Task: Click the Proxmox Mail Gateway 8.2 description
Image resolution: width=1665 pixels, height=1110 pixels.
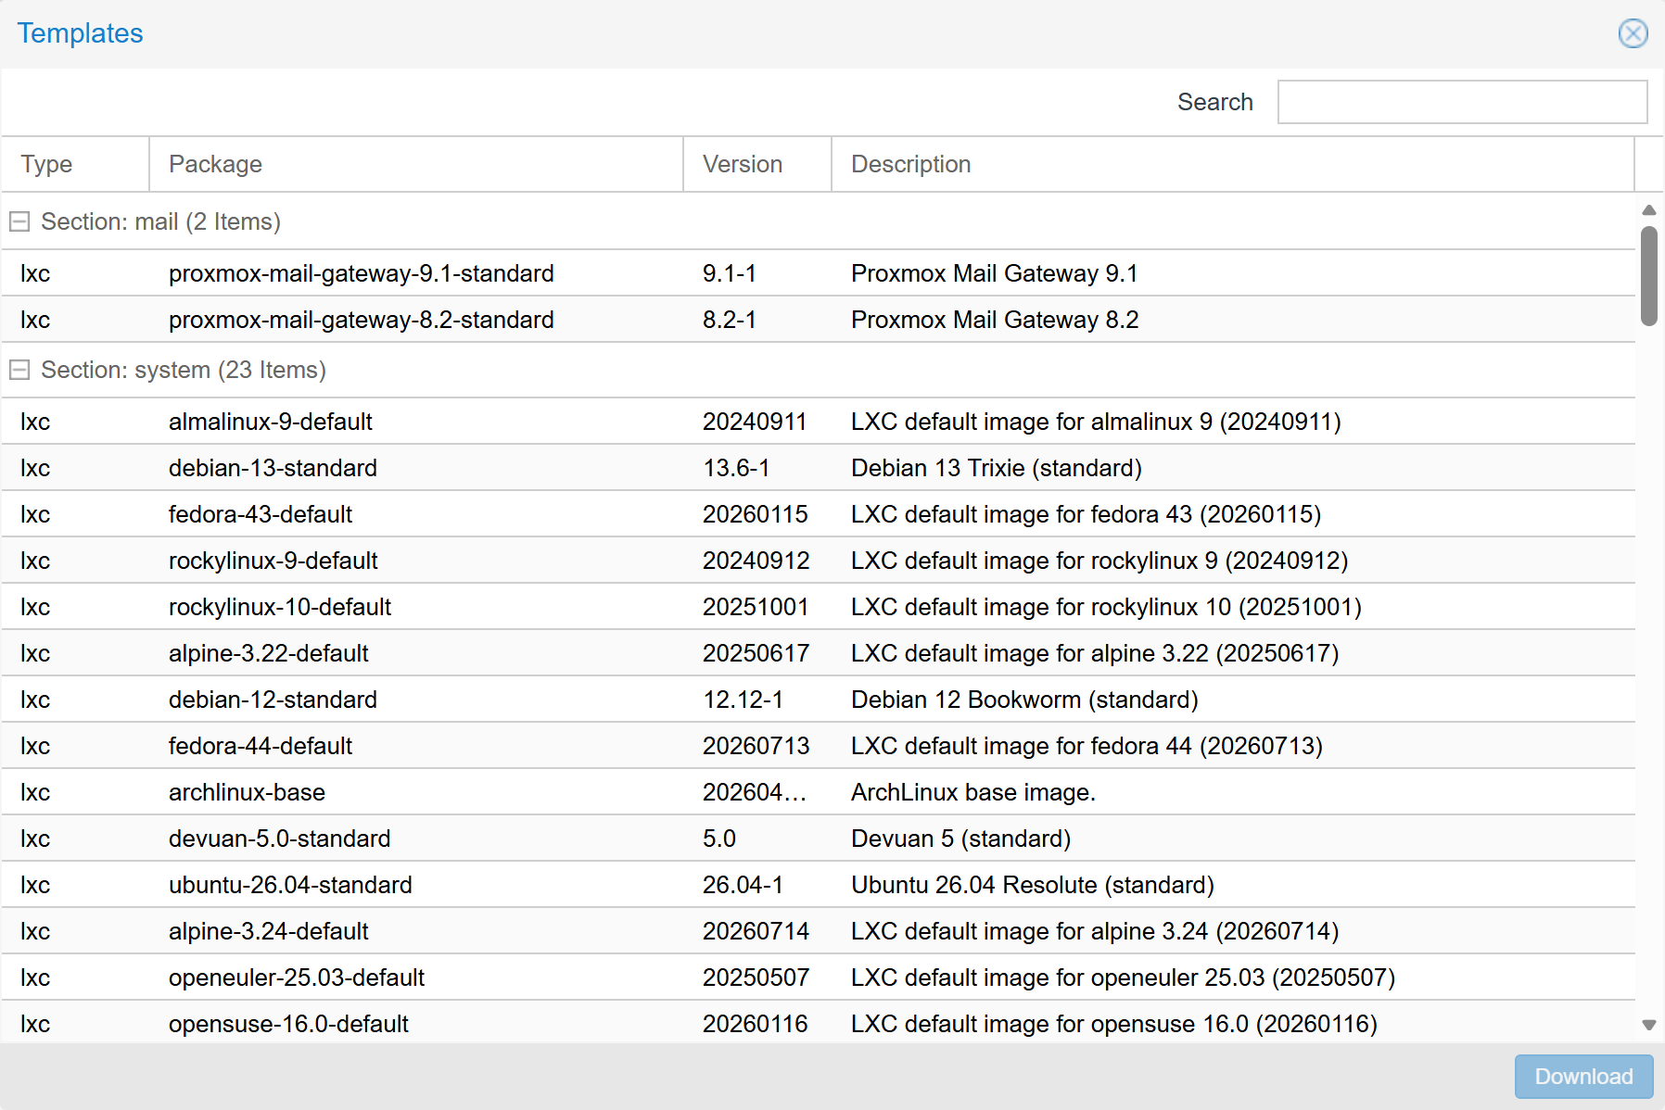Action: coord(995,320)
